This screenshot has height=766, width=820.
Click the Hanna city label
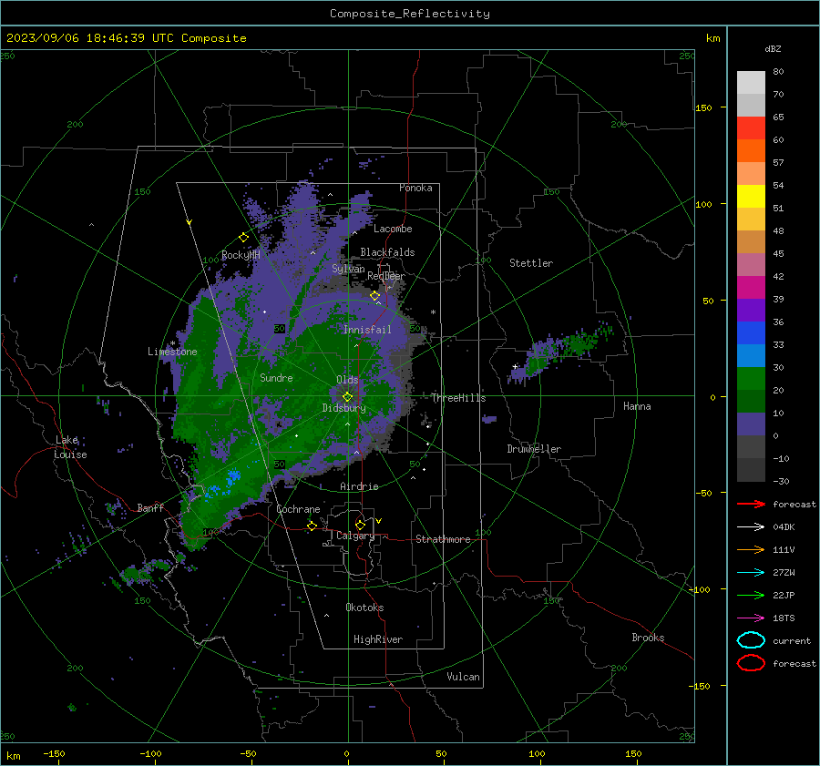pyautogui.click(x=637, y=406)
